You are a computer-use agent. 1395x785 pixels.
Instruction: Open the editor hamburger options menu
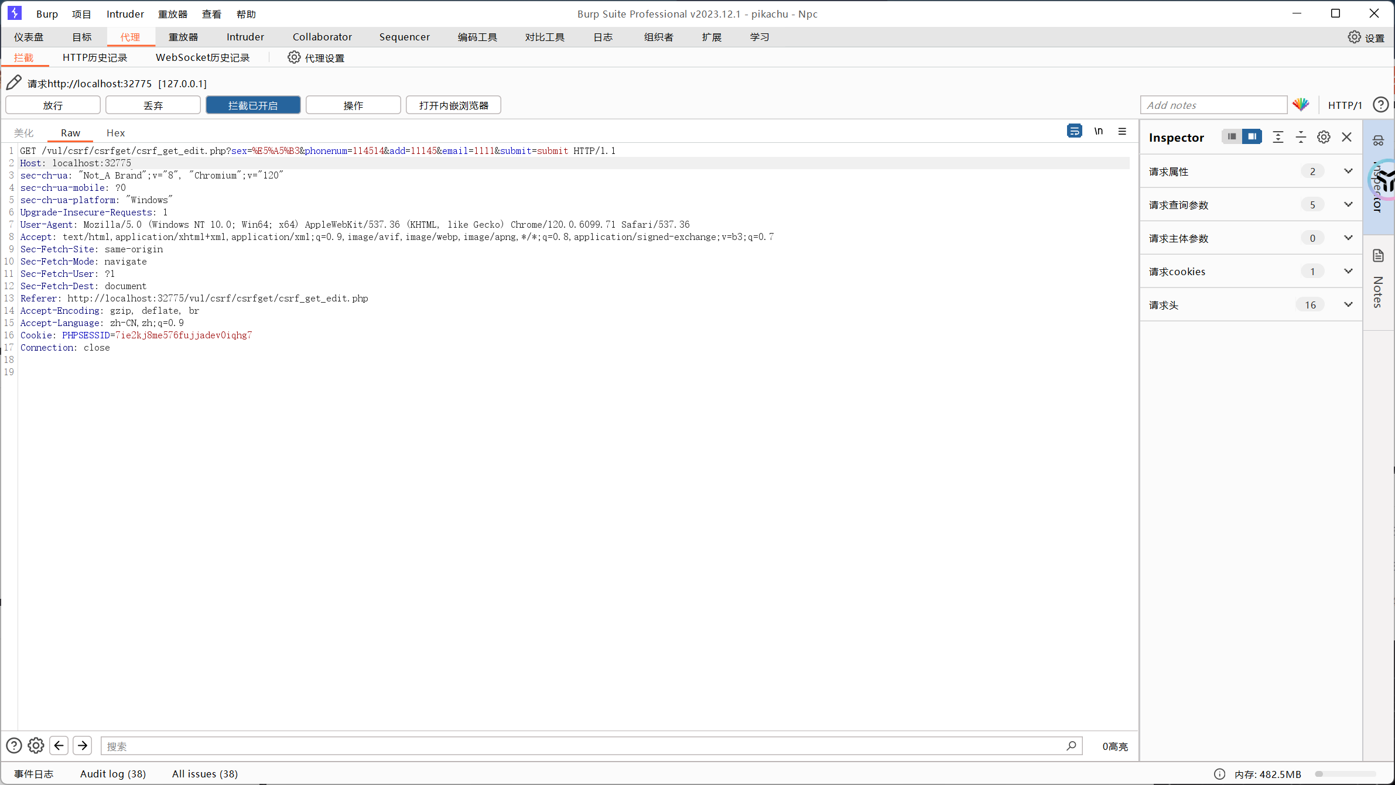(x=1122, y=131)
